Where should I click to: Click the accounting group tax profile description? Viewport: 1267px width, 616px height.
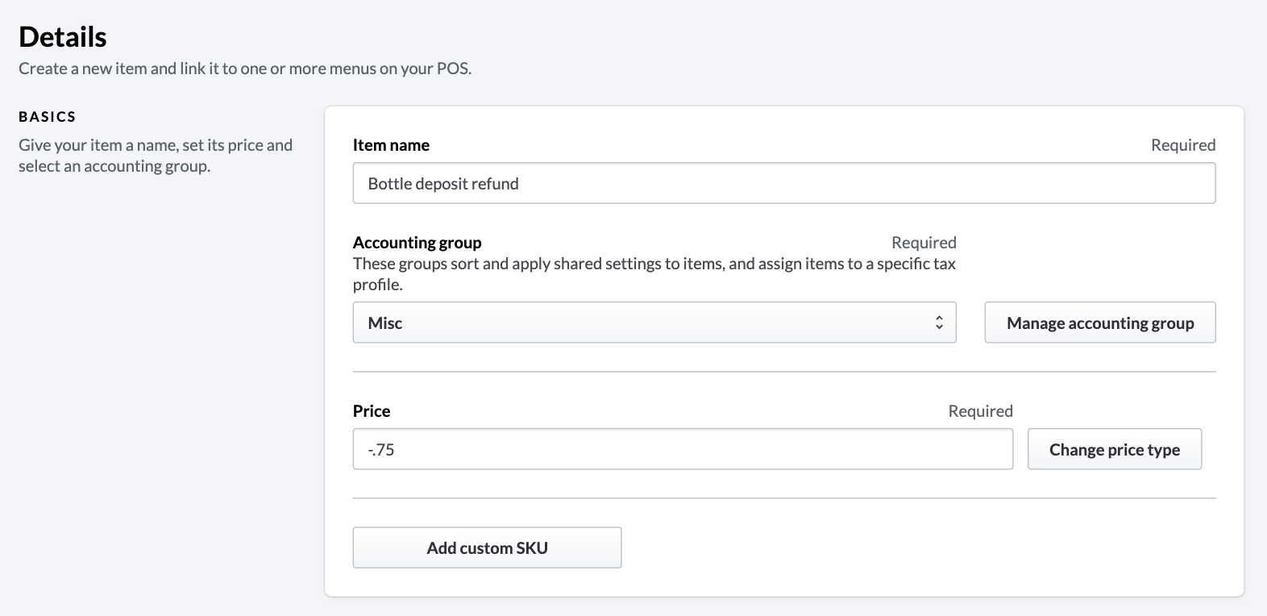click(654, 274)
